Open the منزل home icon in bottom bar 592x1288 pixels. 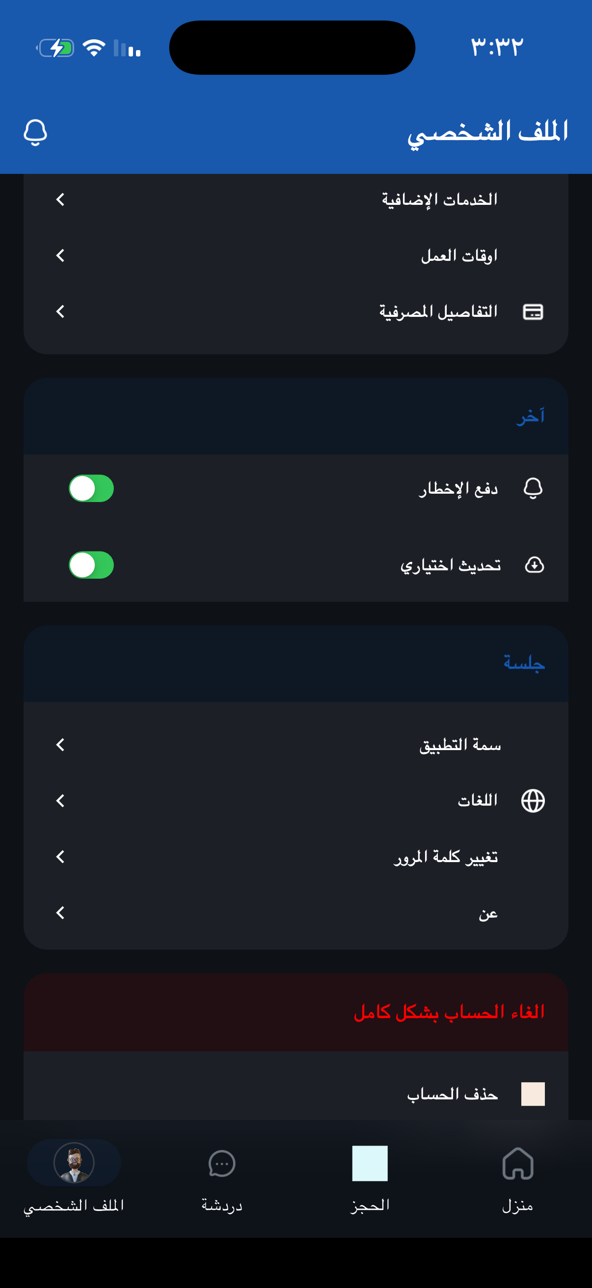point(517,1164)
